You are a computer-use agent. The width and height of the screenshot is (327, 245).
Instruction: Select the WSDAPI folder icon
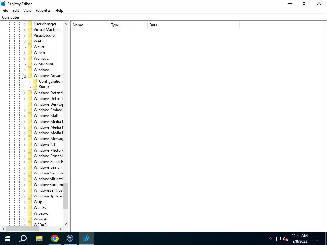(30, 225)
